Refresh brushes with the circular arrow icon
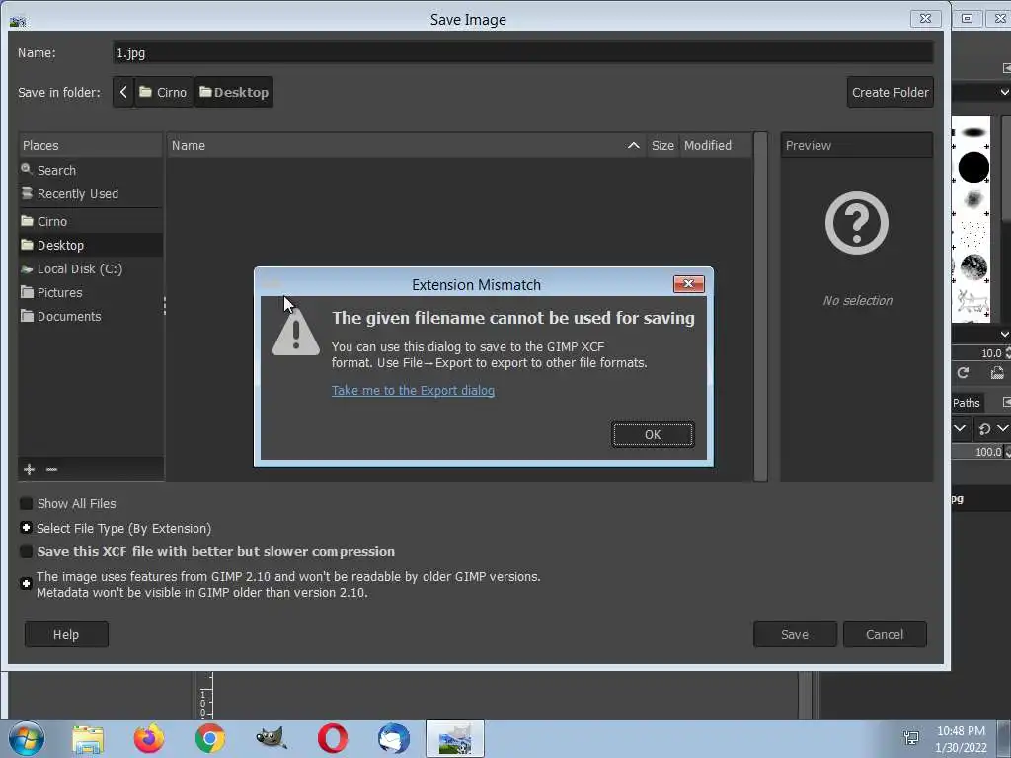The image size is (1011, 758). click(x=963, y=372)
